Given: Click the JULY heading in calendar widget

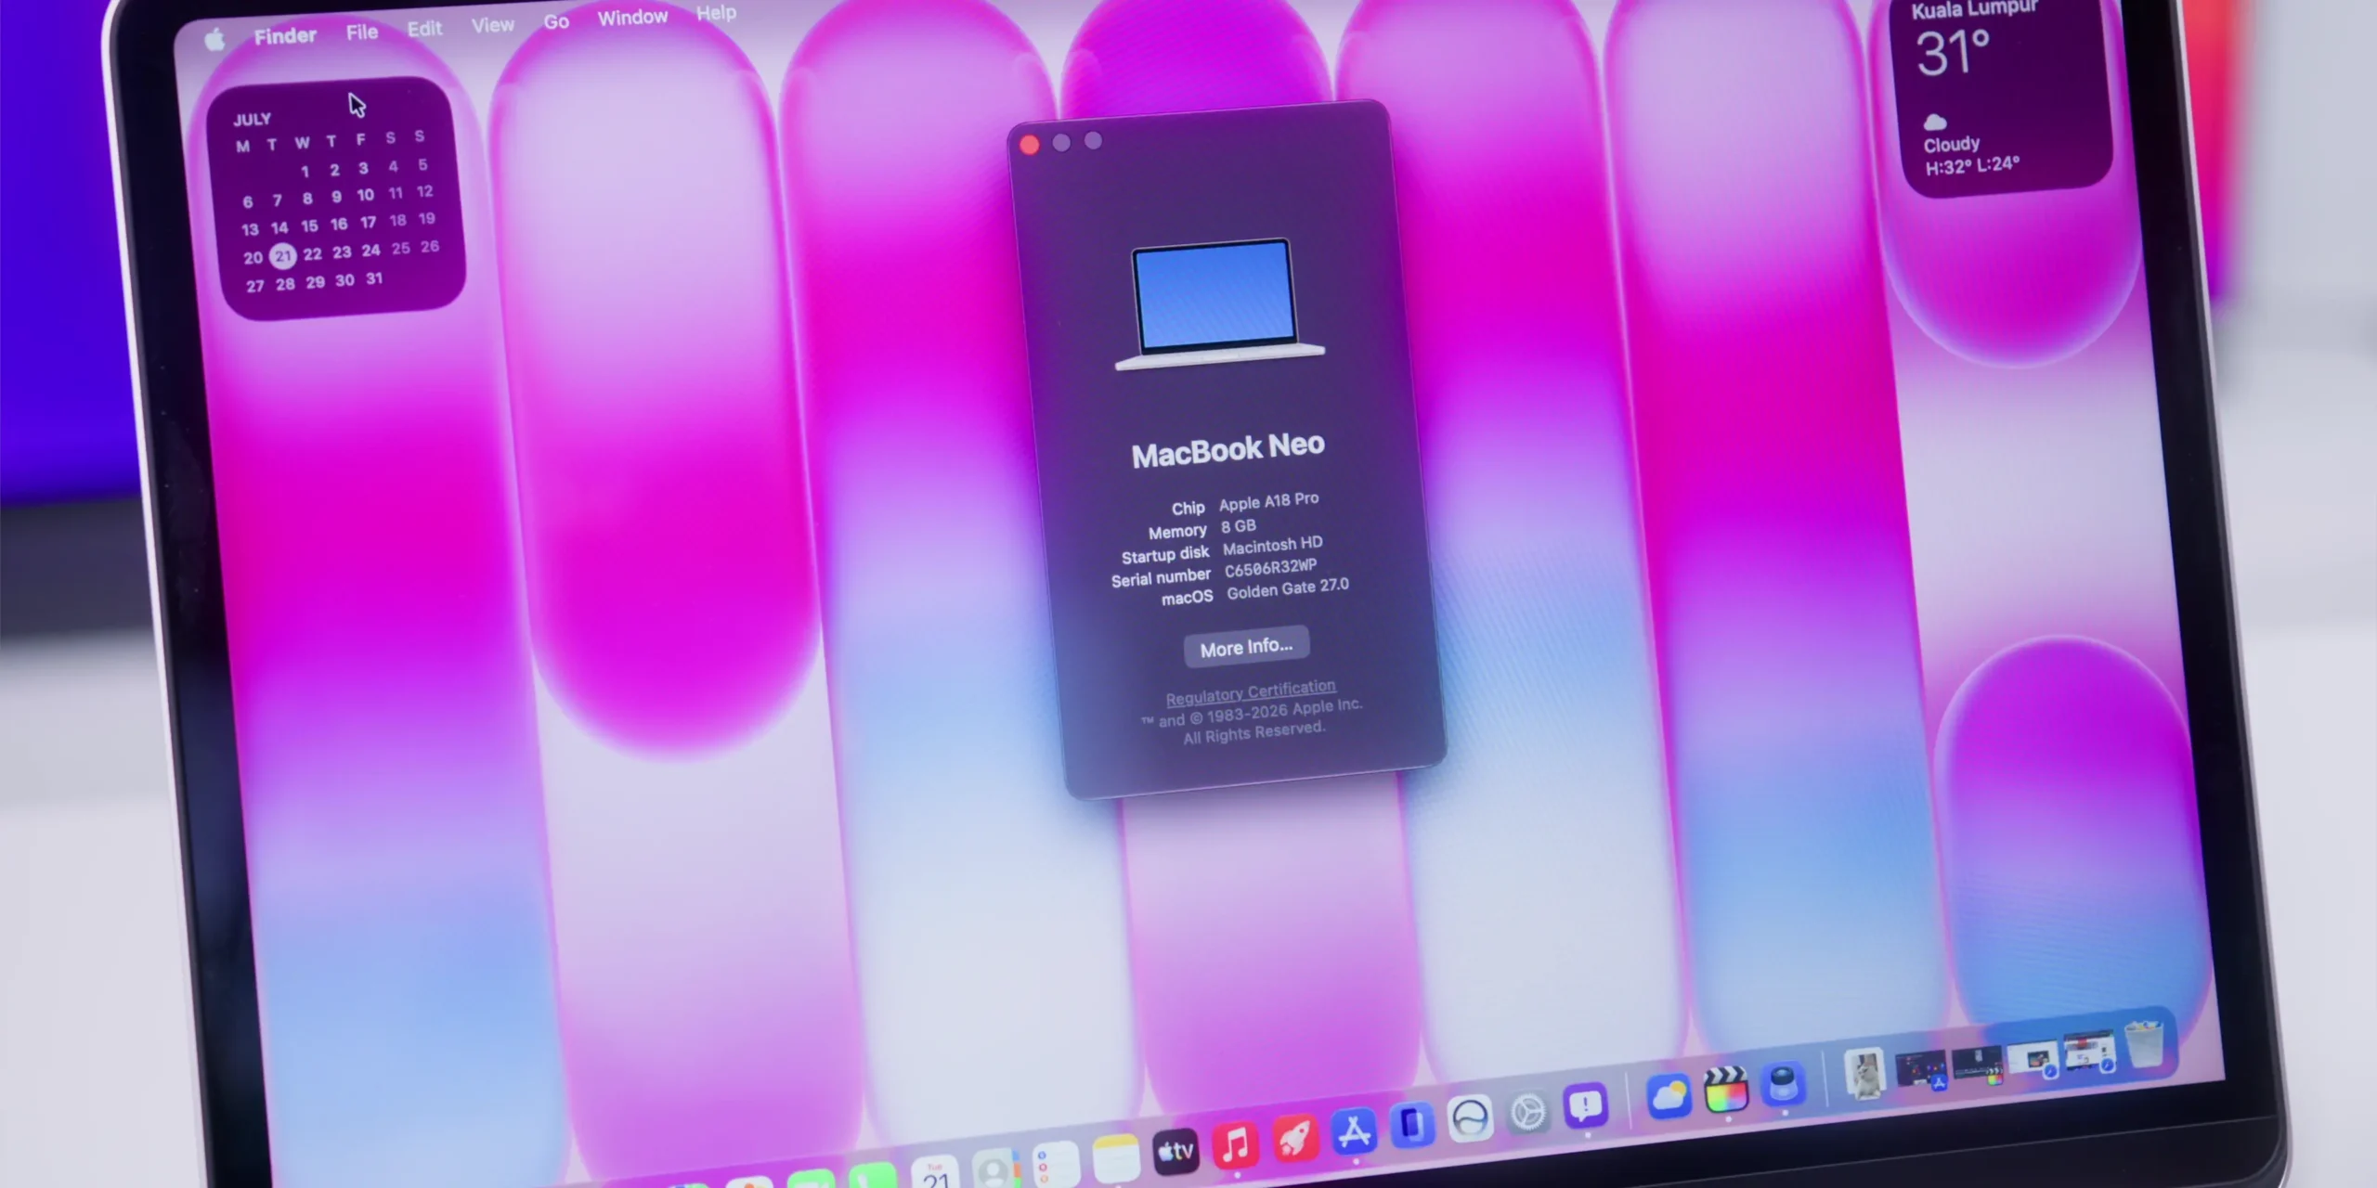Looking at the screenshot, I should [x=252, y=120].
